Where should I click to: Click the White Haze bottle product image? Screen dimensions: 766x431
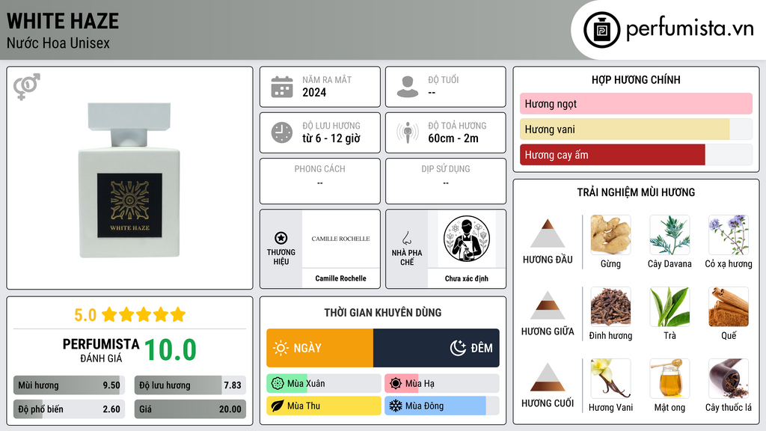[129, 180]
